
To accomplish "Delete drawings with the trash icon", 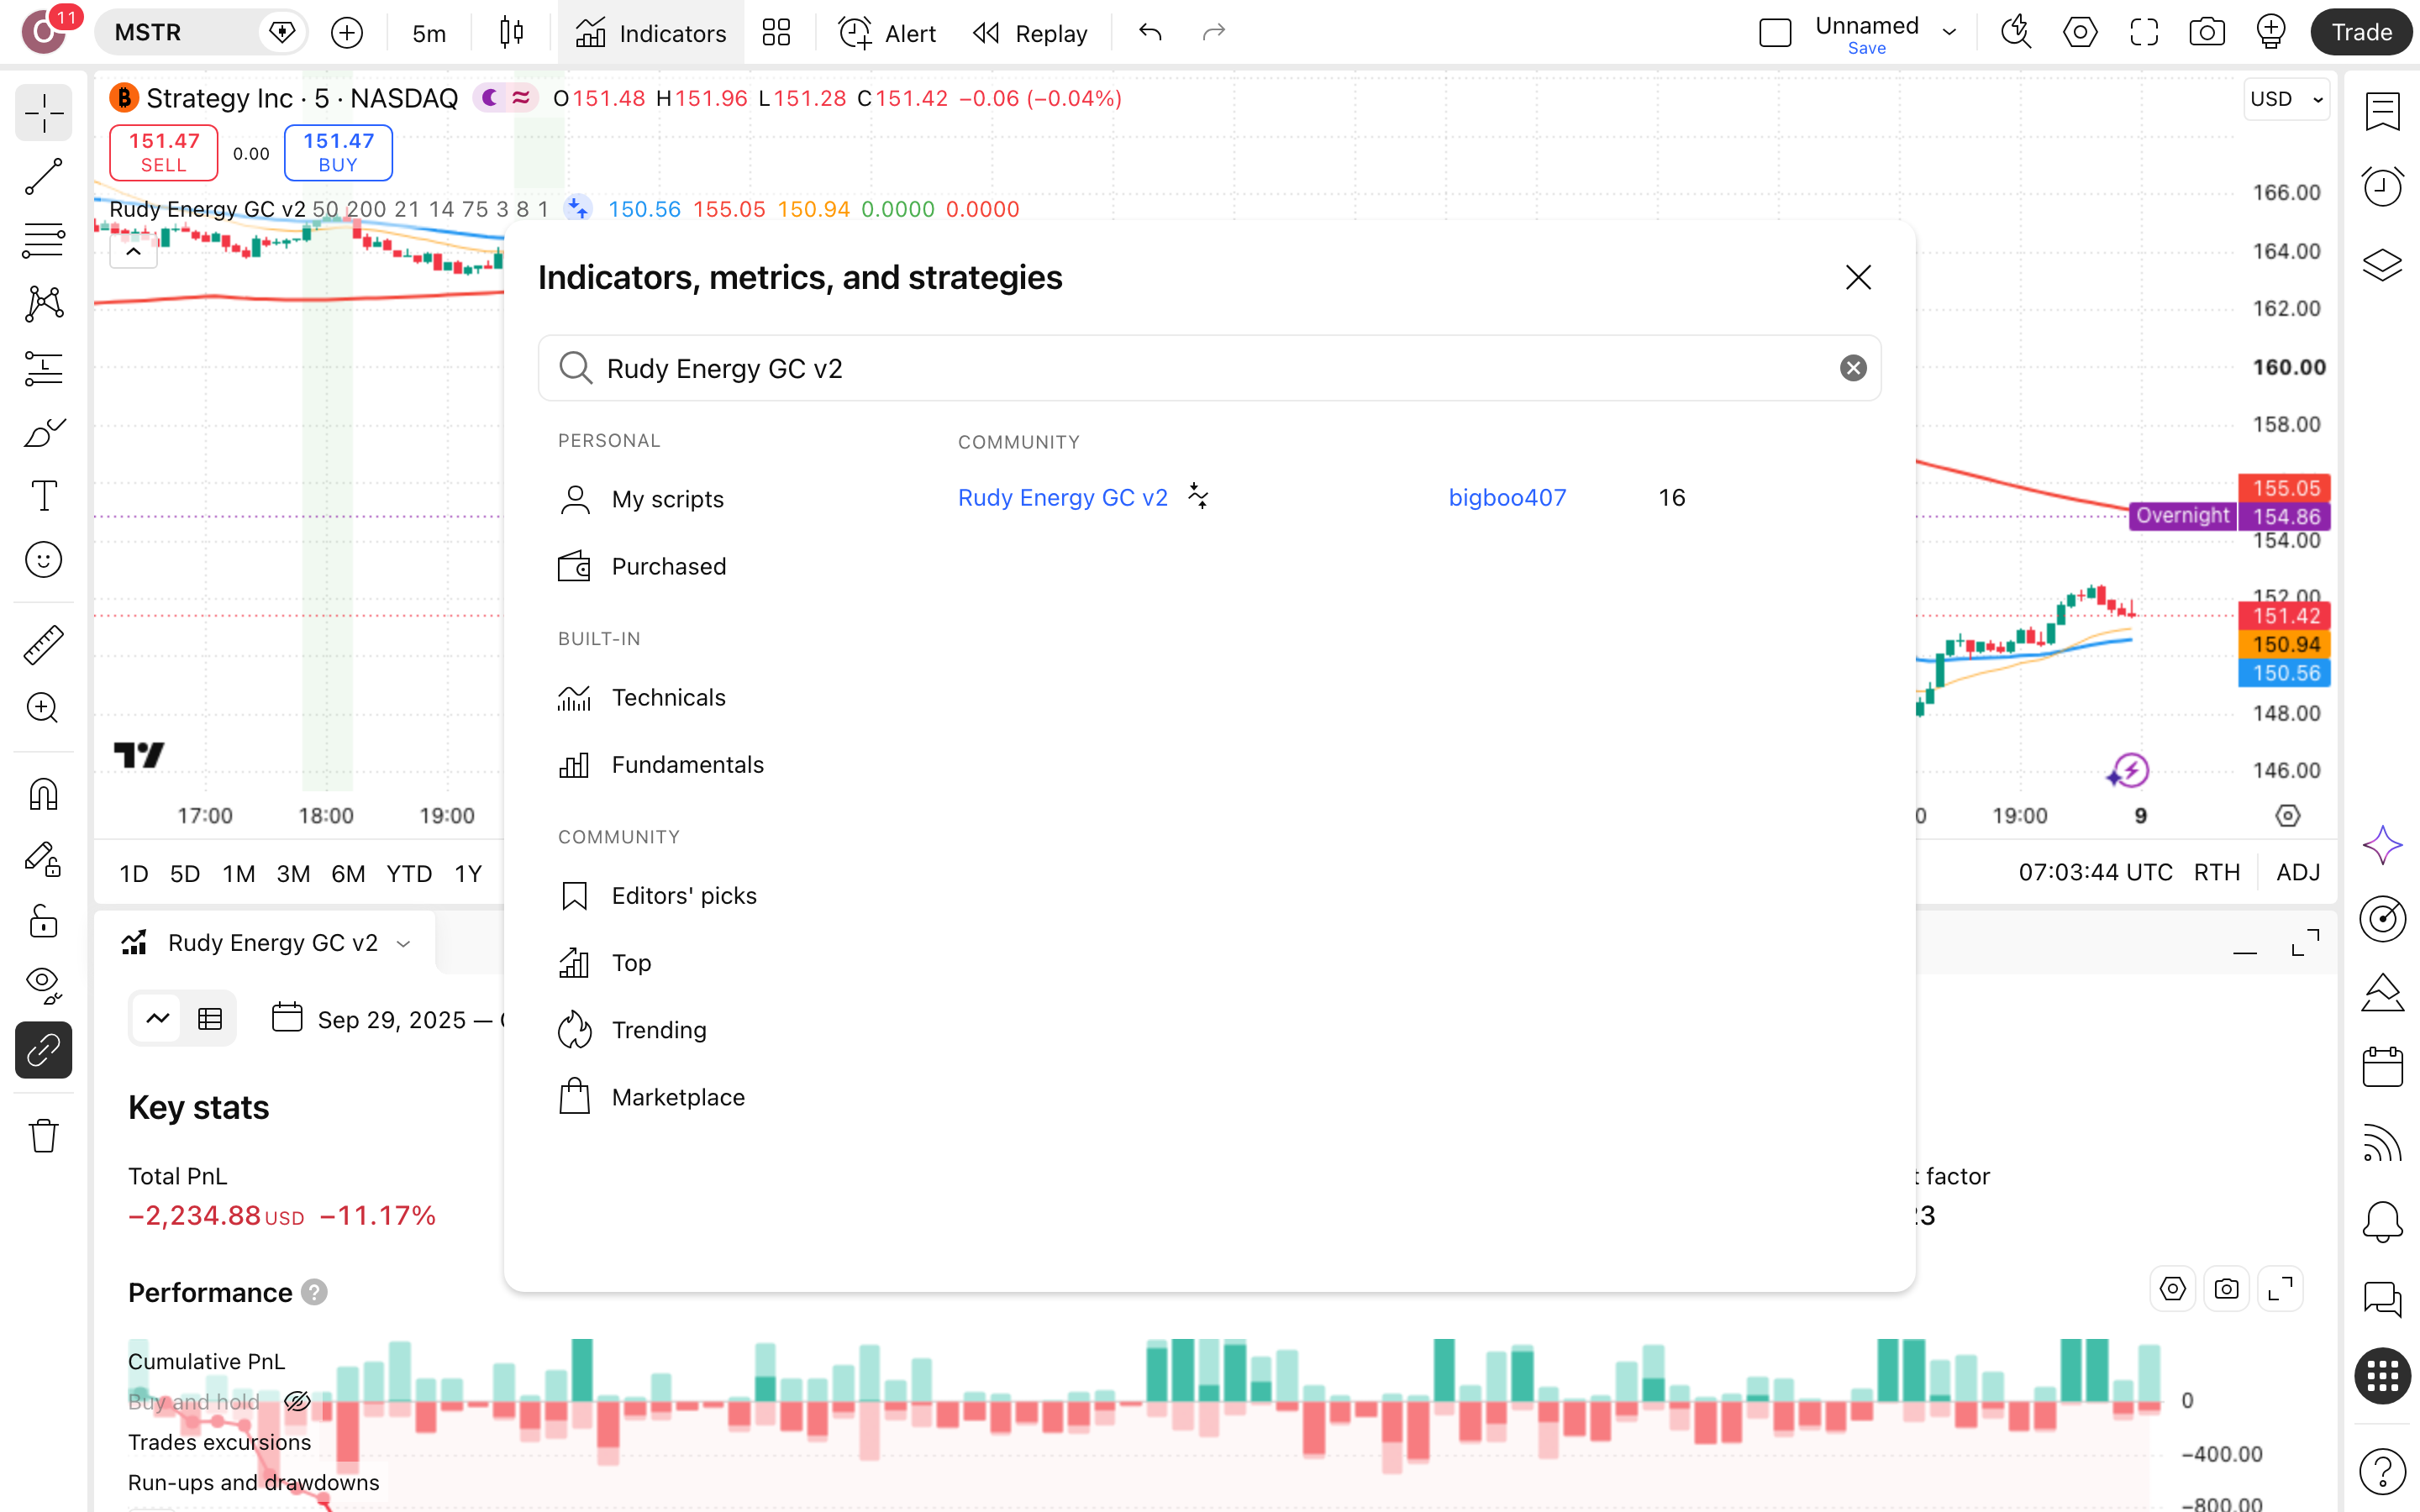I will click(x=43, y=1136).
